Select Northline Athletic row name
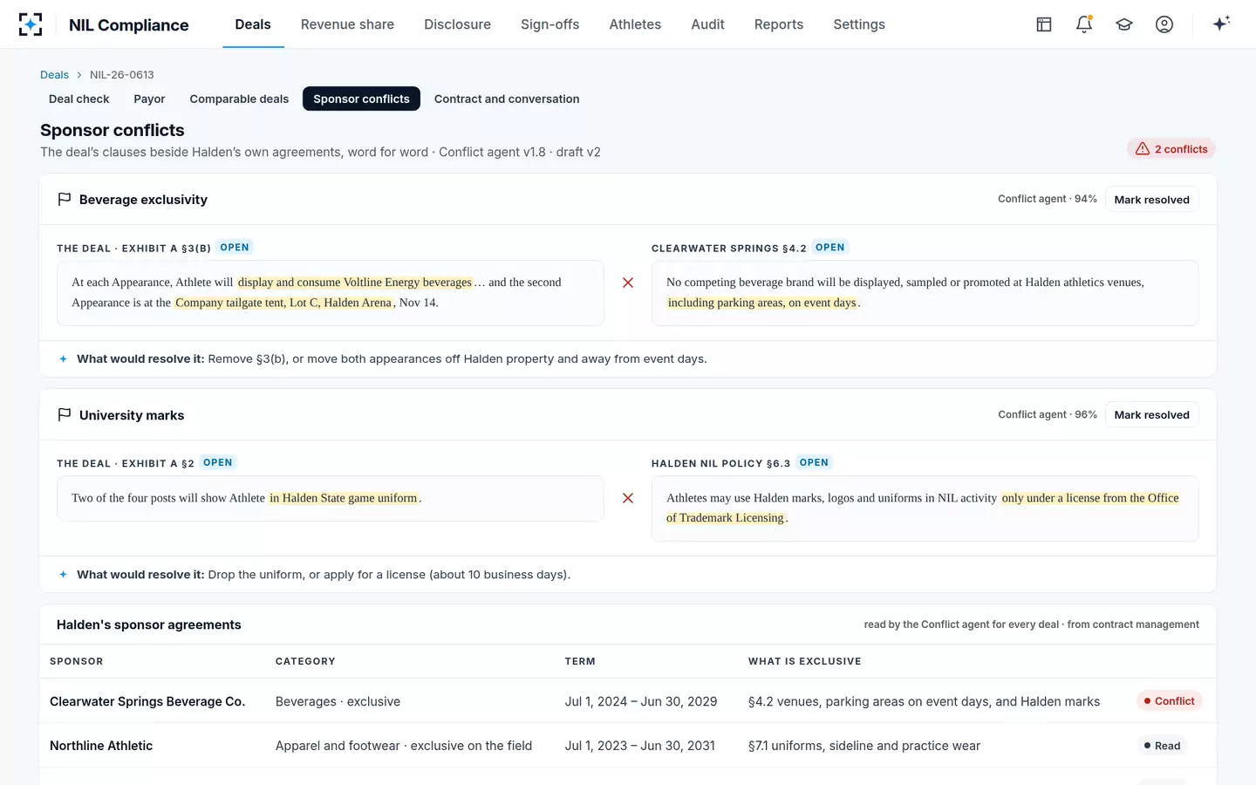The height and width of the screenshot is (785, 1256). point(101,746)
